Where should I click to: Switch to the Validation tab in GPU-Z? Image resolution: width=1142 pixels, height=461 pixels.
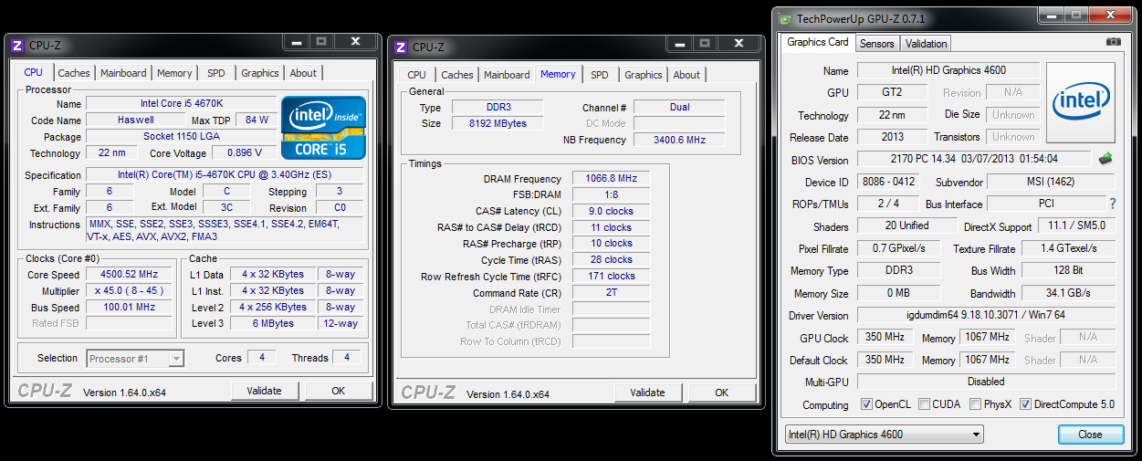(927, 43)
